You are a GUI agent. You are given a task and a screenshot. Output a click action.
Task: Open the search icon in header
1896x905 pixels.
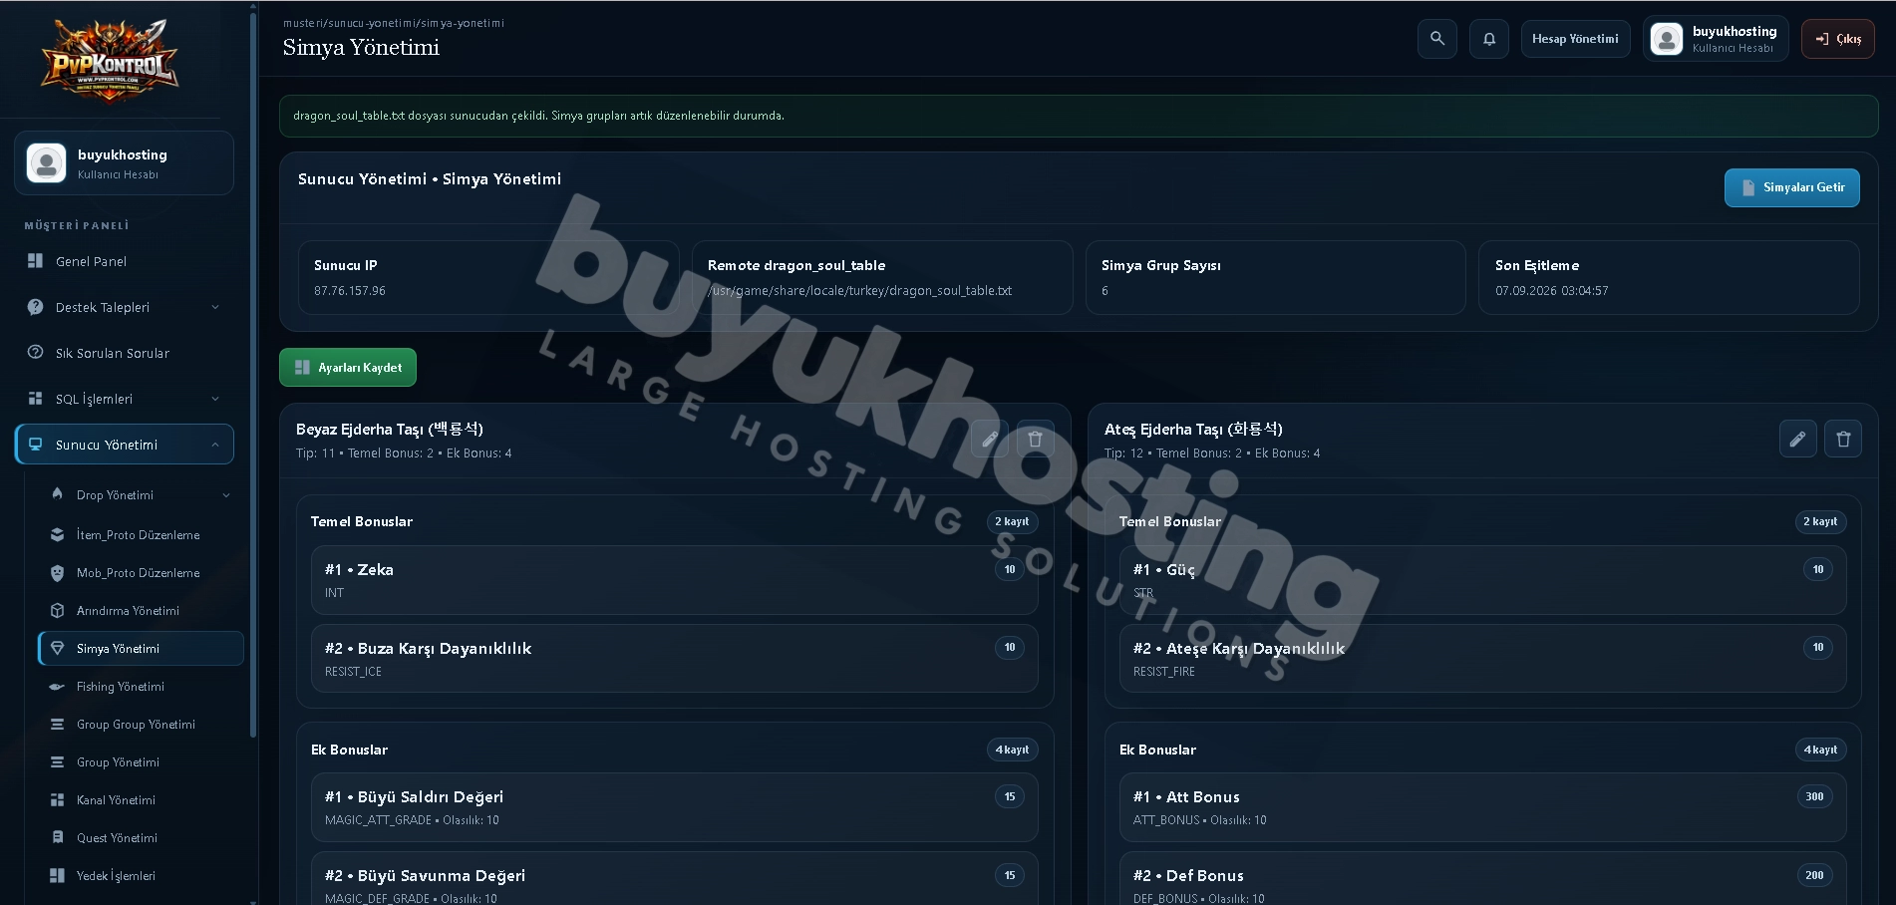(x=1436, y=39)
